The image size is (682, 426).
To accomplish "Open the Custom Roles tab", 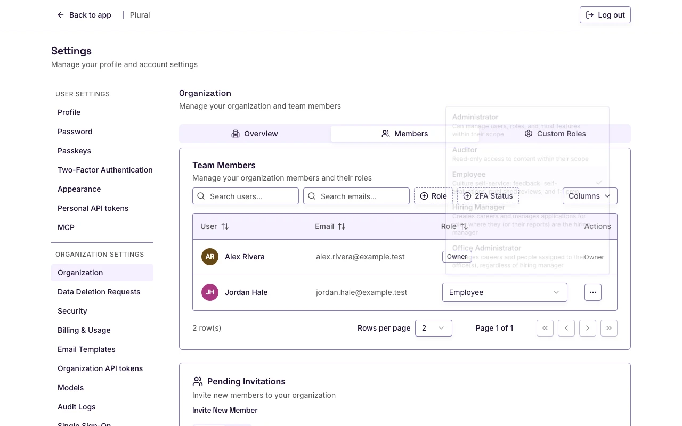I will coord(555,134).
